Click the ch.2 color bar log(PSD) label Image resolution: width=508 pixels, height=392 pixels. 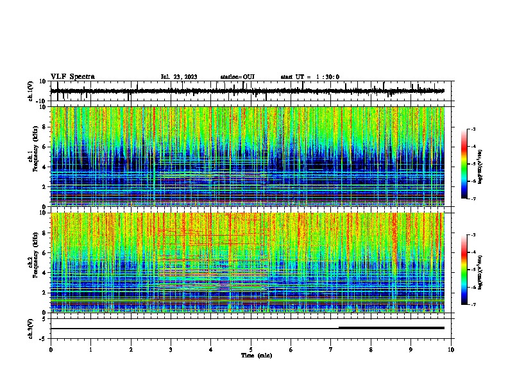tap(480, 272)
